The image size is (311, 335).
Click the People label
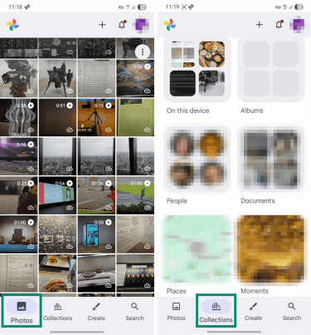[177, 200]
